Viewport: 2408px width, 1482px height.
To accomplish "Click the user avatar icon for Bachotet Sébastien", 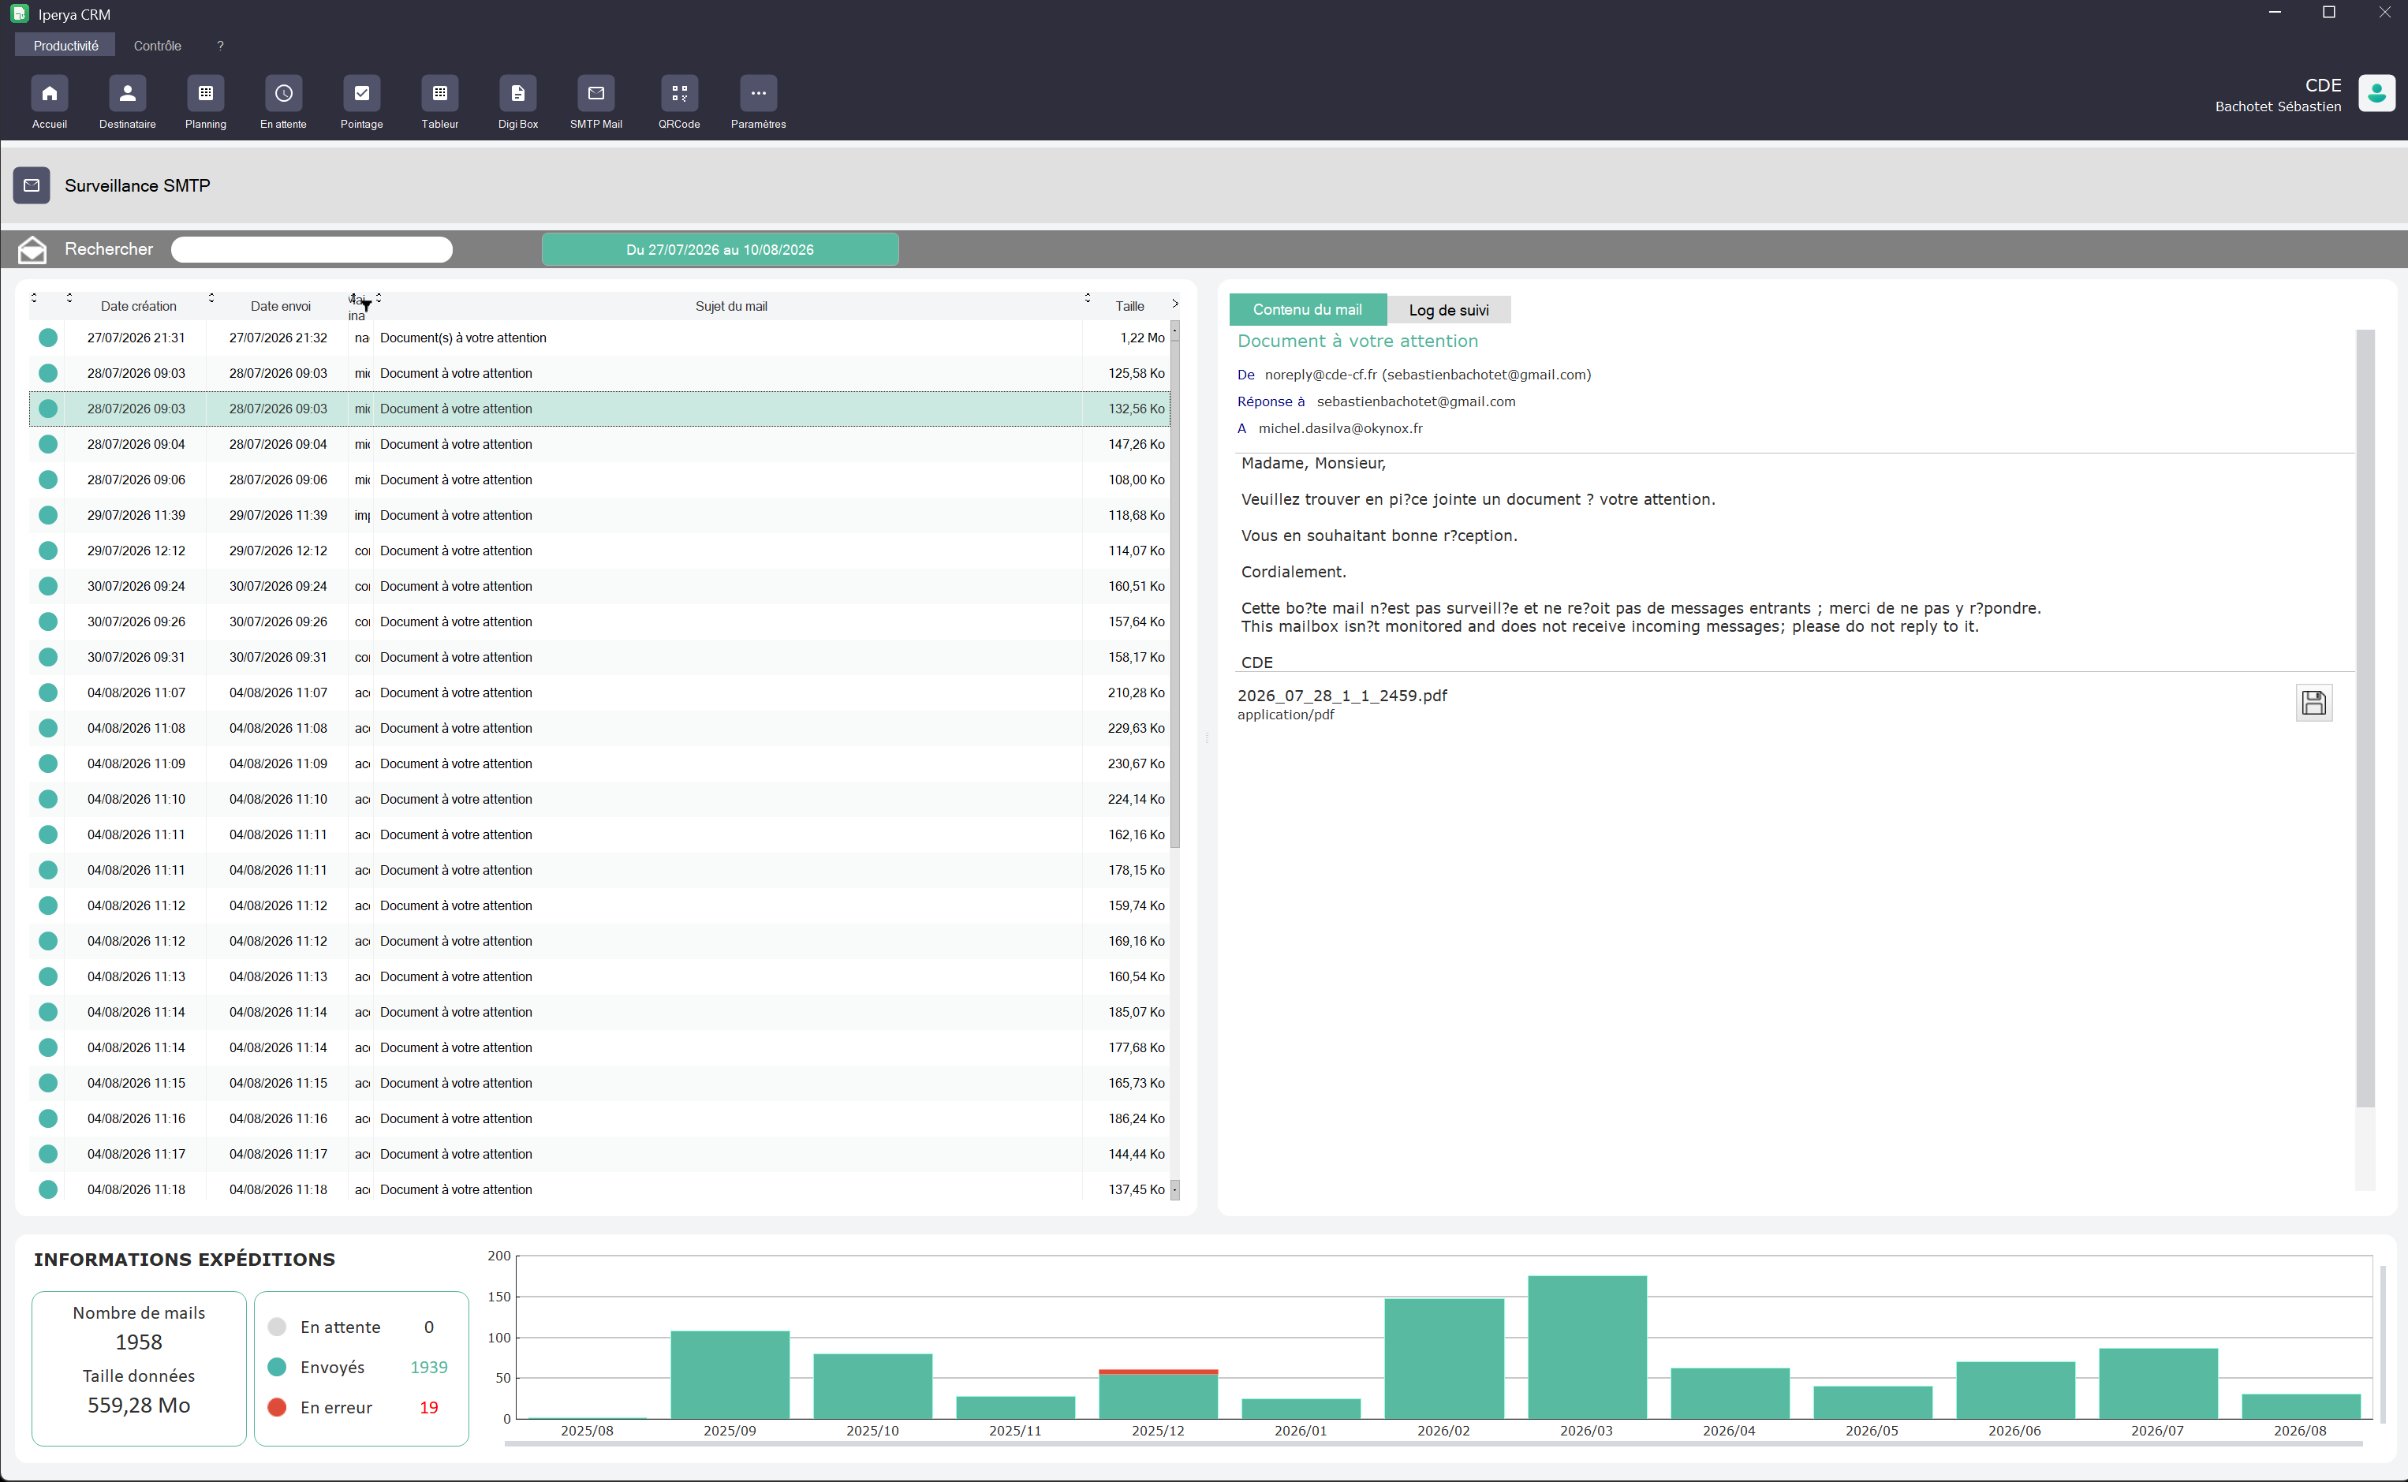I will pos(2376,93).
